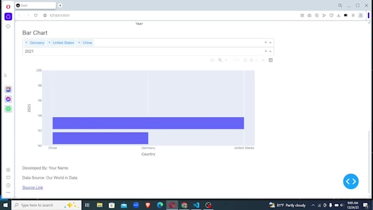This screenshot has height=210, width=373.
Task: Select the Zoom magnifier tool in the plot modebar
Action: pyautogui.click(x=220, y=60)
